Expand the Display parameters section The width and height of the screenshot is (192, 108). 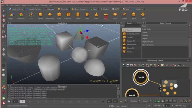point(165,39)
